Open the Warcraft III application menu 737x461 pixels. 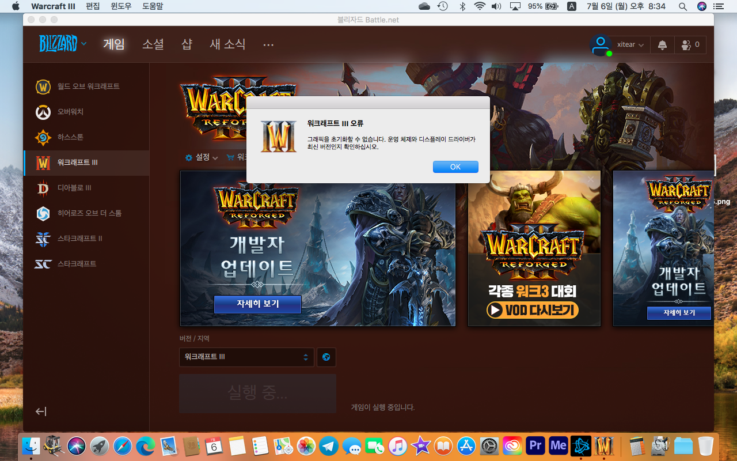pyautogui.click(x=53, y=6)
